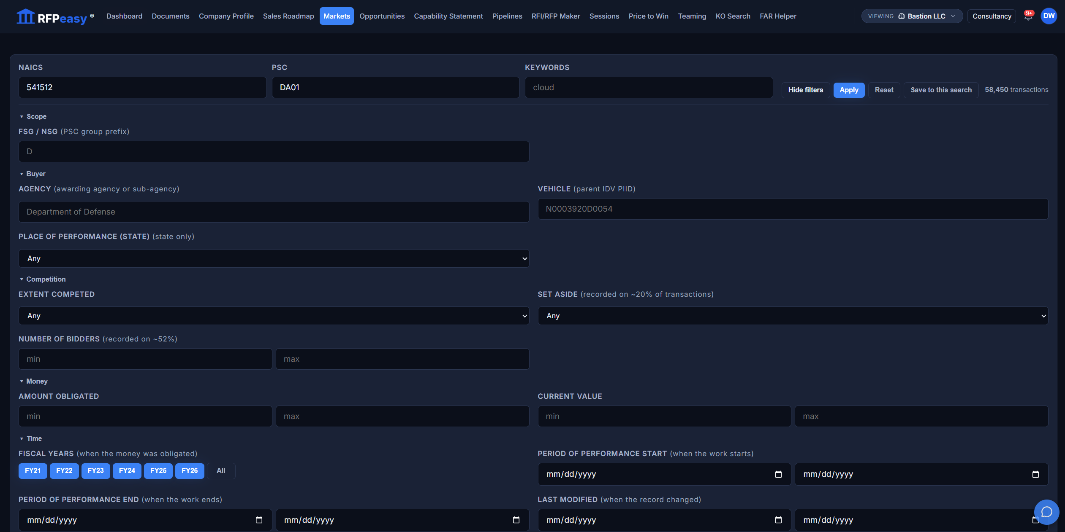Collapse the Buyer section

(33, 174)
